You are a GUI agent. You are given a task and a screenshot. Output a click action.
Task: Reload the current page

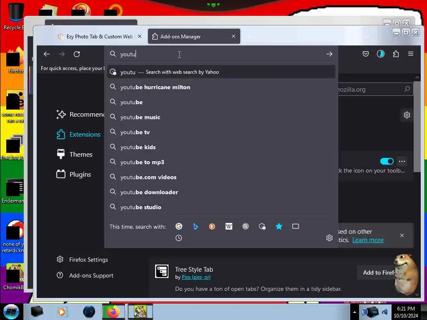(x=77, y=54)
